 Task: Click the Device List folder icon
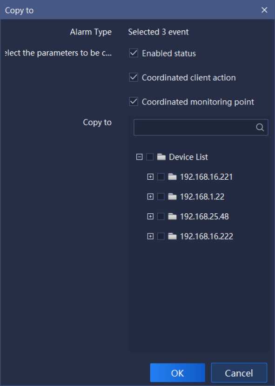point(161,157)
